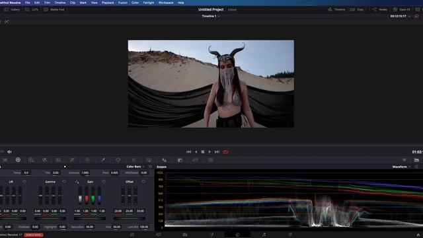
Task: Reset the Gamma bars
Action: click(x=64, y=182)
